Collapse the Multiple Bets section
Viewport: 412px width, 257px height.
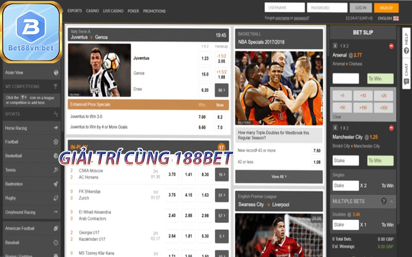point(391,201)
